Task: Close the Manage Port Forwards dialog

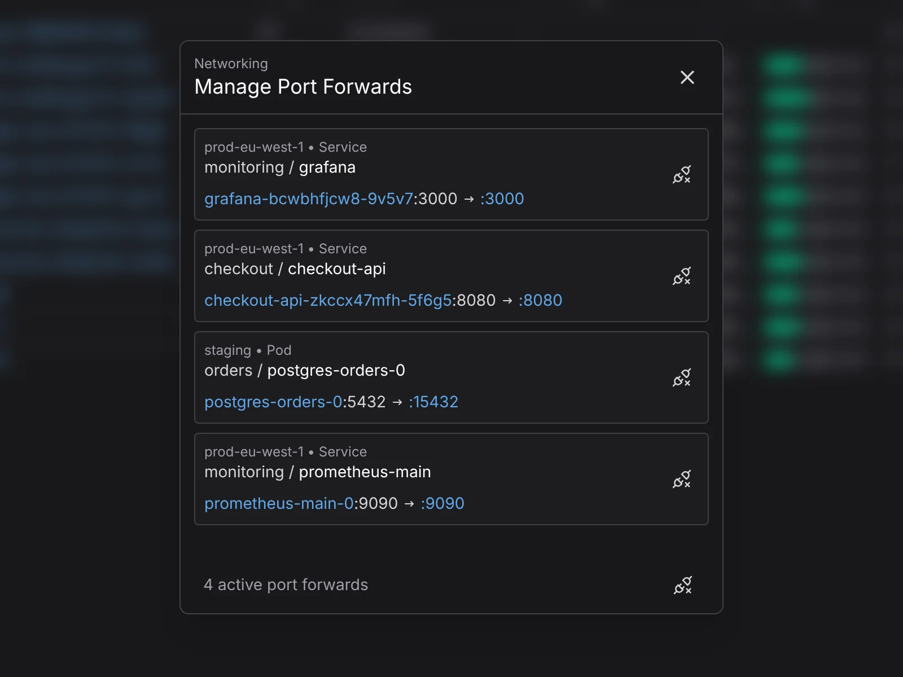Action: pos(687,77)
